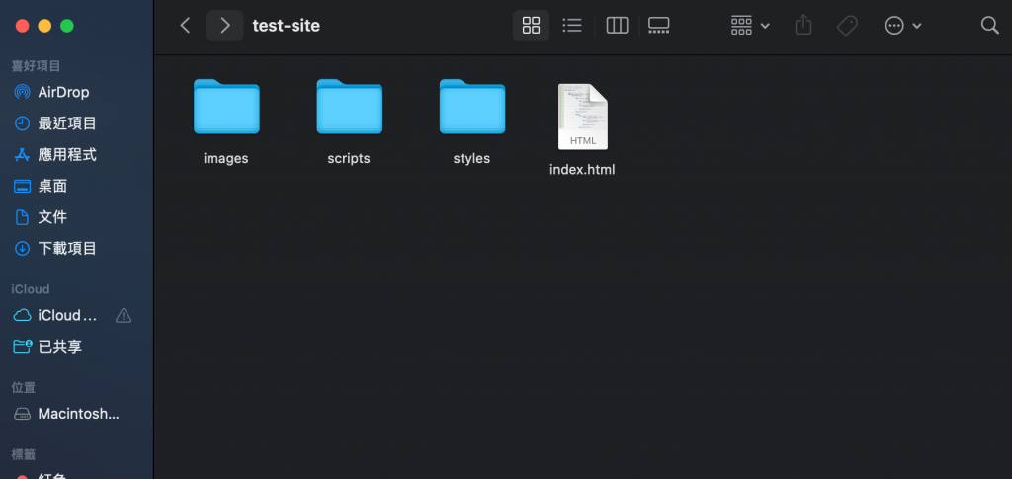Maximize the window with green button
Viewport: 1012px width, 479px height.
click(x=67, y=26)
